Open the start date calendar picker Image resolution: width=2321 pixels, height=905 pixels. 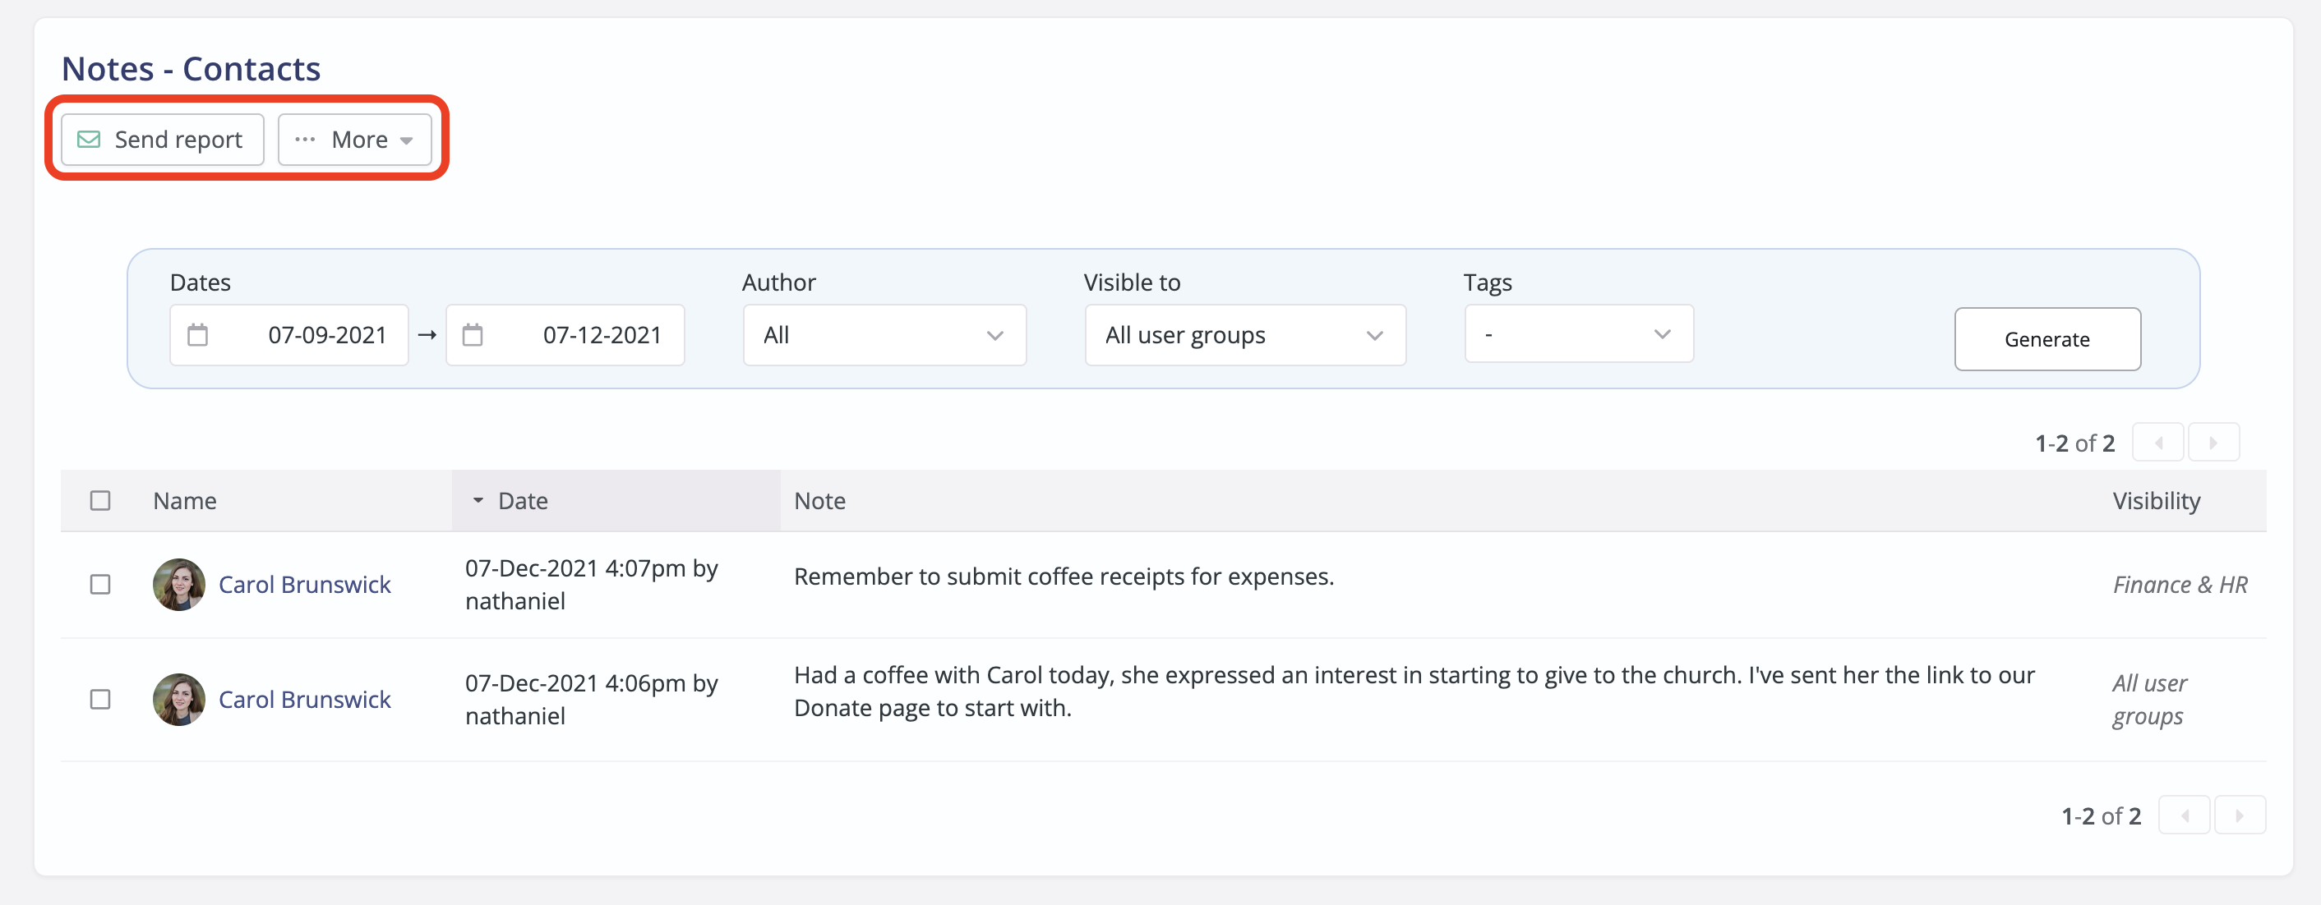pyautogui.click(x=200, y=334)
